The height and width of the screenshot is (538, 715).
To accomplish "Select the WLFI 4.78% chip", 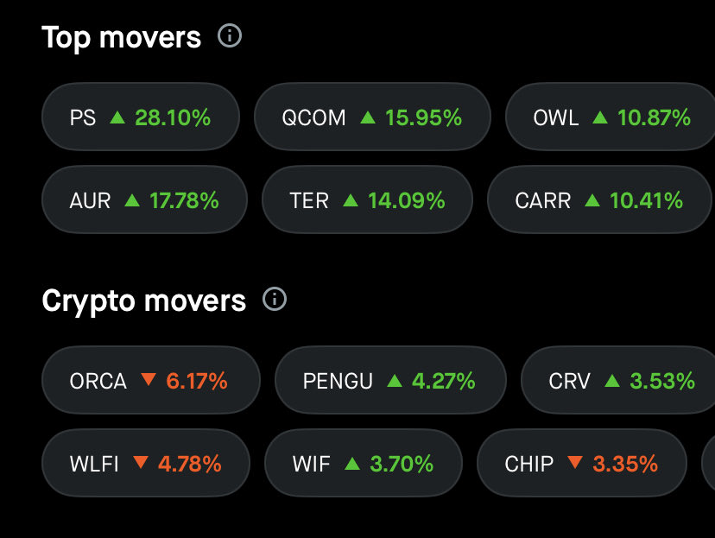I will (x=146, y=463).
